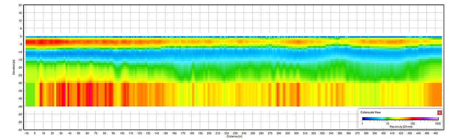Select the green block left of the bottom layer
The image size is (450, 140).
tap(30, 95)
